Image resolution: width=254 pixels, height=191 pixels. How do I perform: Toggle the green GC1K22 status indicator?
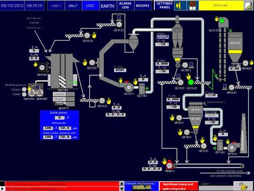[190, 82]
